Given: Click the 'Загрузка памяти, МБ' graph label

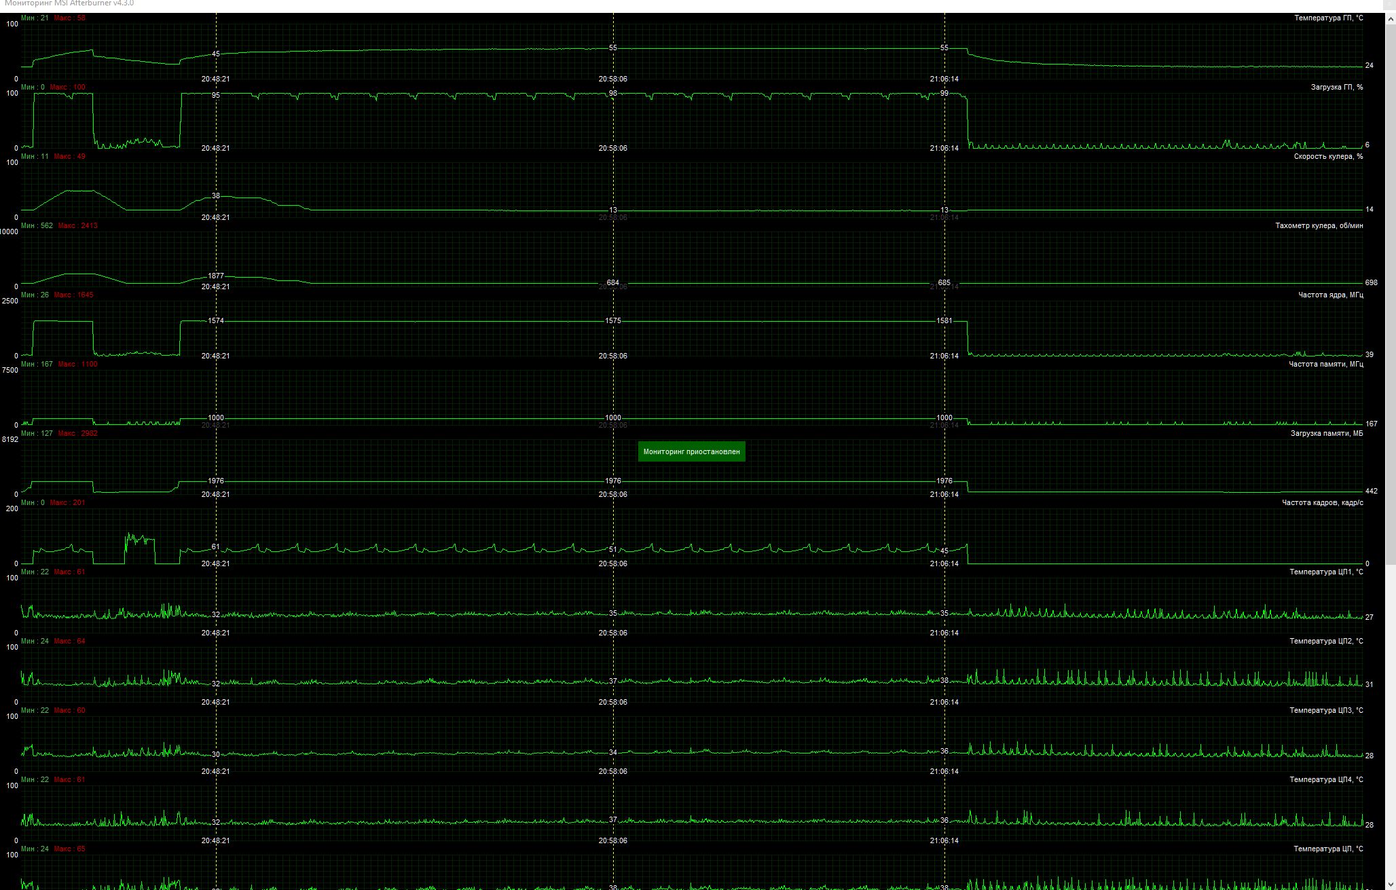Looking at the screenshot, I should click(1326, 434).
